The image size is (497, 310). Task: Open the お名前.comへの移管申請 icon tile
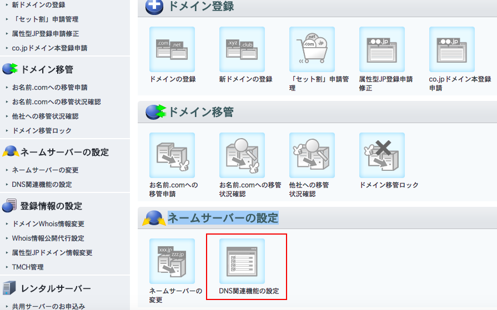tap(172, 155)
